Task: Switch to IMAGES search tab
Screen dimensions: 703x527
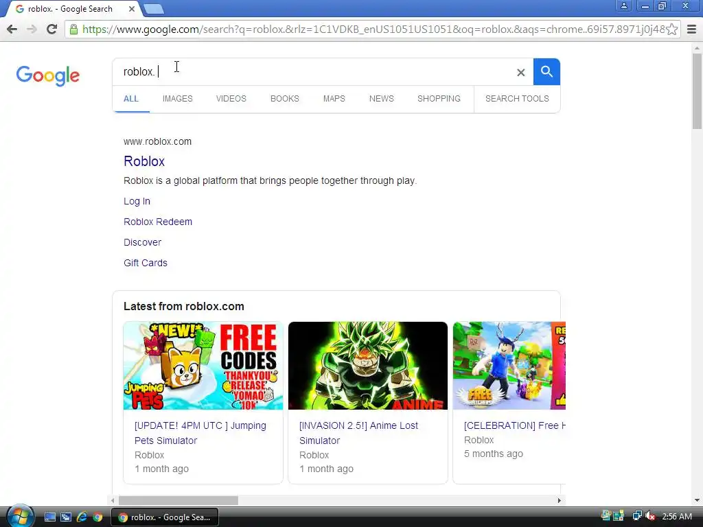Action: coord(178,99)
